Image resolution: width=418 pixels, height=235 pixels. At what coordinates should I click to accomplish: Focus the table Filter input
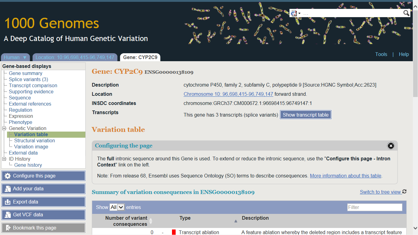[375, 207]
